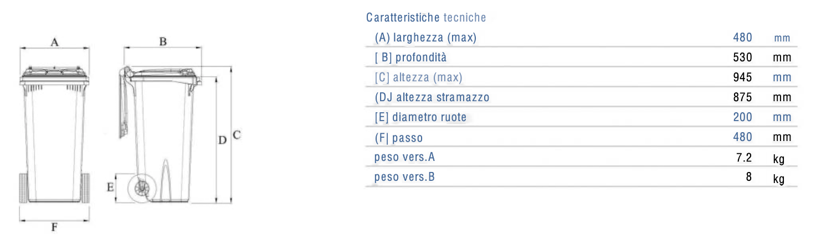Click dimension label E near the wheel
Image resolution: width=816 pixels, height=240 pixels.
[x=110, y=187]
